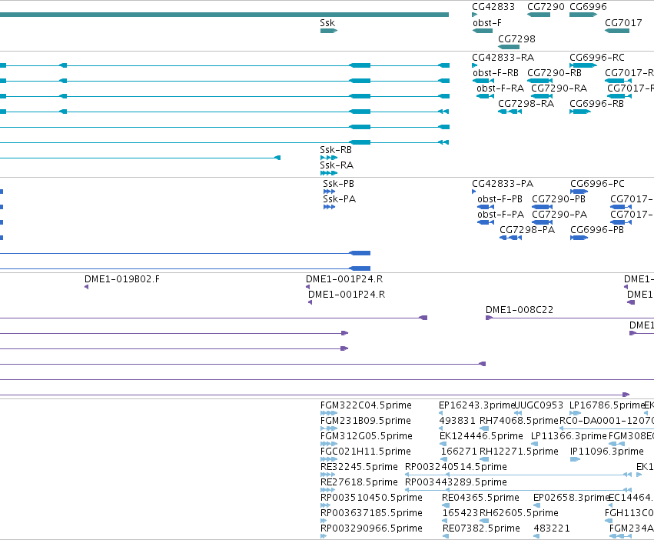Click EST RP003637185.5prime

371,513
